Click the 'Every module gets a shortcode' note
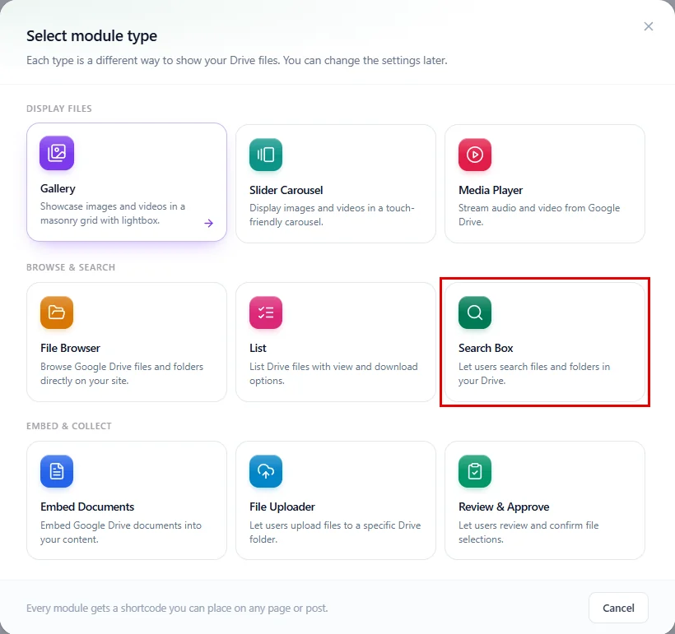This screenshot has width=675, height=634. pos(177,609)
